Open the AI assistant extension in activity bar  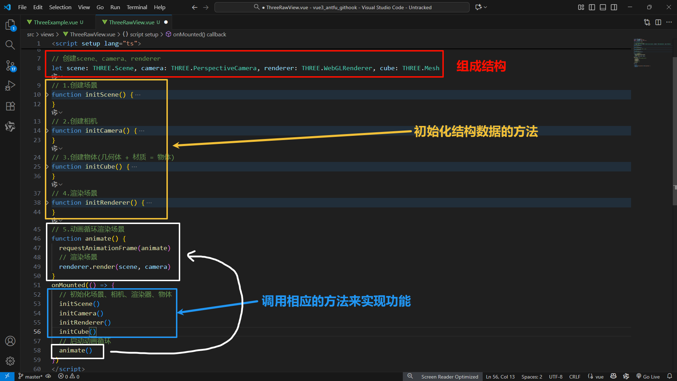point(10,126)
